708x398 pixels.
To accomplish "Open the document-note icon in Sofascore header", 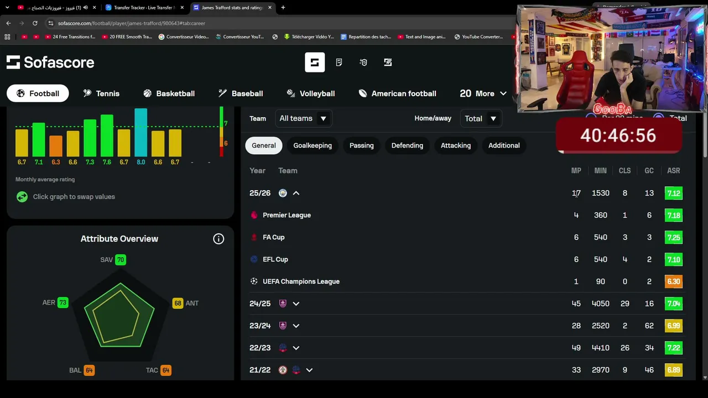I will tap(339, 62).
